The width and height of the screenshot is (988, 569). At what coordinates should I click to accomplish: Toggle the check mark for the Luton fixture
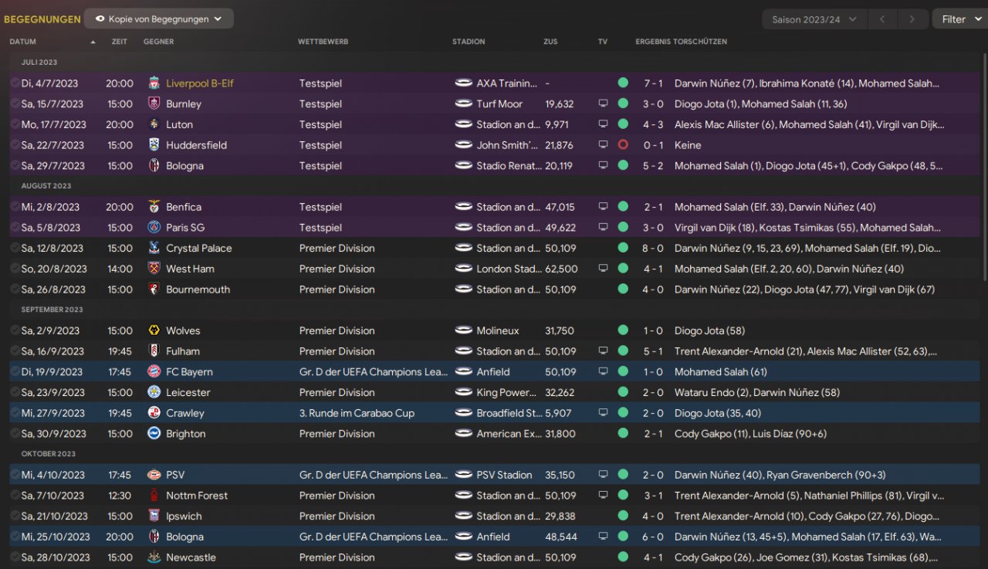pyautogui.click(x=15, y=124)
